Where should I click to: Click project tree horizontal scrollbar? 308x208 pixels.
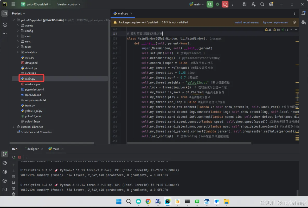click(x=52, y=143)
